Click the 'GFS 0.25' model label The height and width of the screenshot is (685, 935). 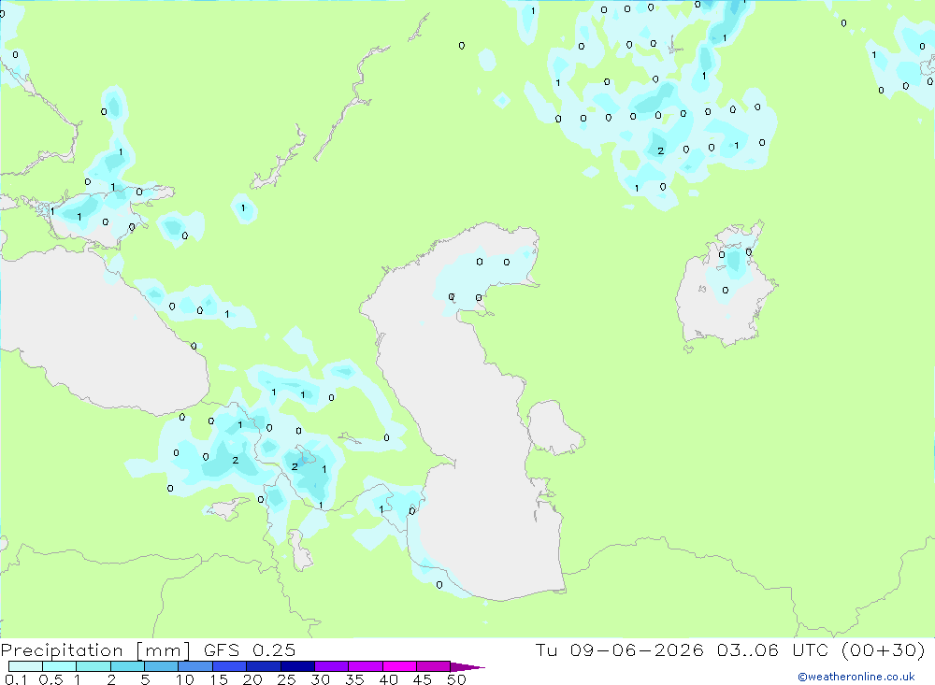(250, 649)
